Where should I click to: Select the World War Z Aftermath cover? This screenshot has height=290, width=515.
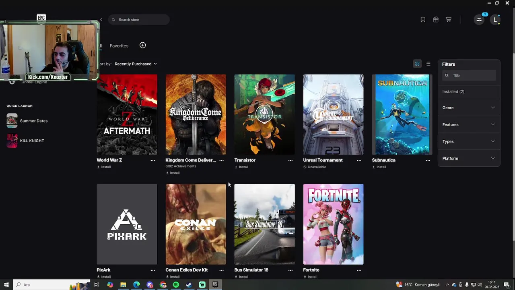[x=127, y=114]
